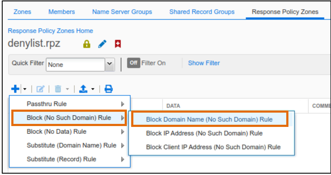Click the trash delete icon
The image size is (331, 175).
(x=58, y=89)
